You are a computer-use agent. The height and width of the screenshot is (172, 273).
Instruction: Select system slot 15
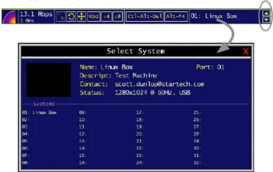[x=83, y=155]
